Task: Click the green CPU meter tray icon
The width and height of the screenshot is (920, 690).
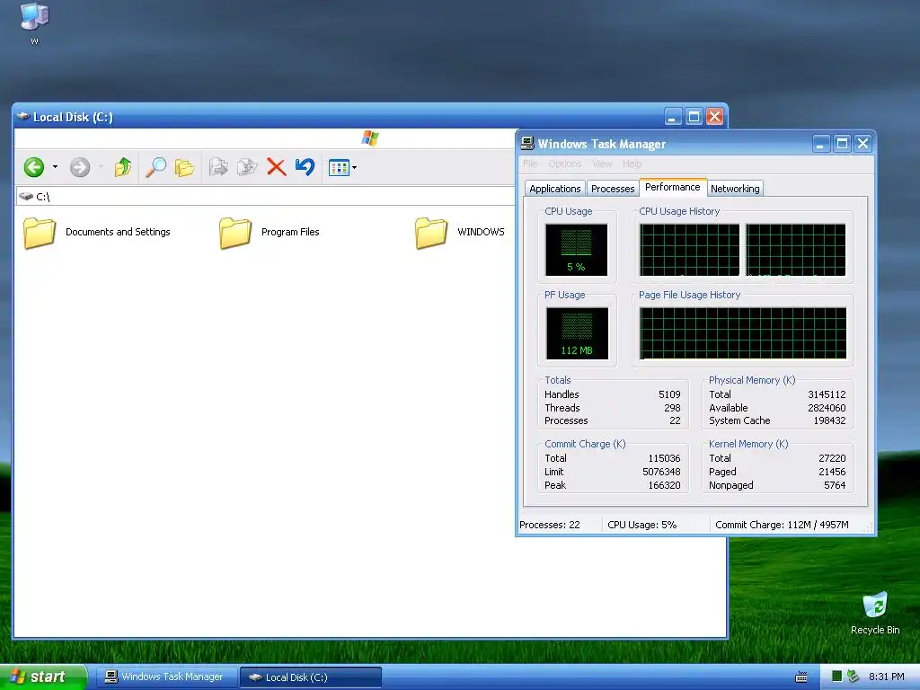Action: click(837, 677)
